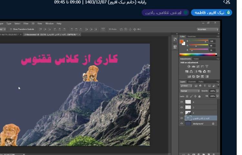Open the Help menu

(59, 24)
